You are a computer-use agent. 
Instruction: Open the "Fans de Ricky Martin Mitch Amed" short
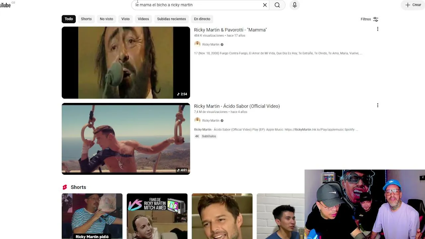click(157, 216)
